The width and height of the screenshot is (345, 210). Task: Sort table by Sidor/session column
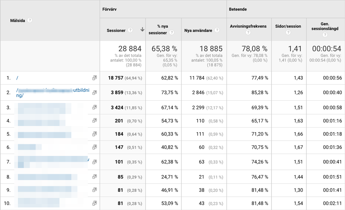click(288, 26)
